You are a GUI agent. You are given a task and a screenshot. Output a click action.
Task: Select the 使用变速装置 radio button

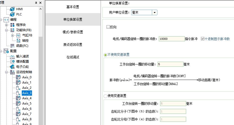click(106, 96)
